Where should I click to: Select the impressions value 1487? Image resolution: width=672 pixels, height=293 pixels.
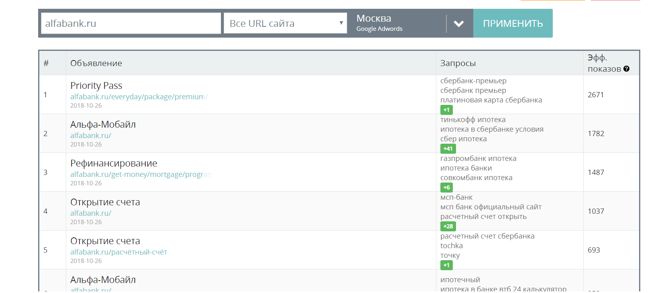[x=596, y=173]
